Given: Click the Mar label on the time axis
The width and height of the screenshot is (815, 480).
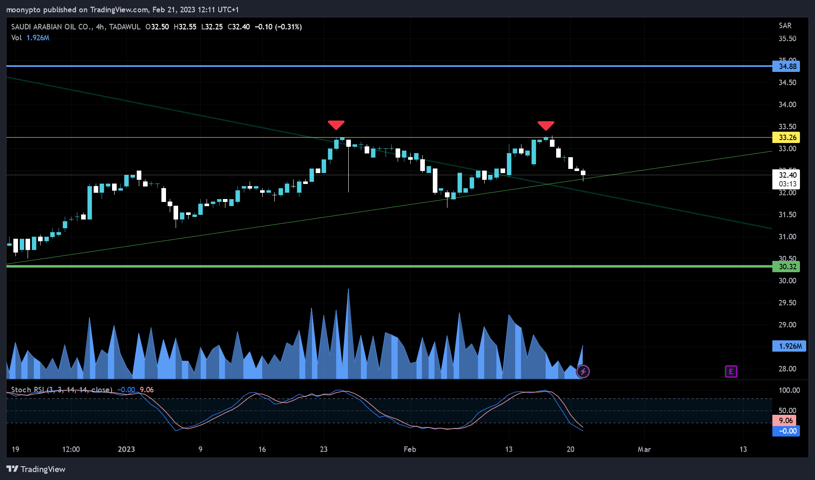Looking at the screenshot, I should 644,449.
